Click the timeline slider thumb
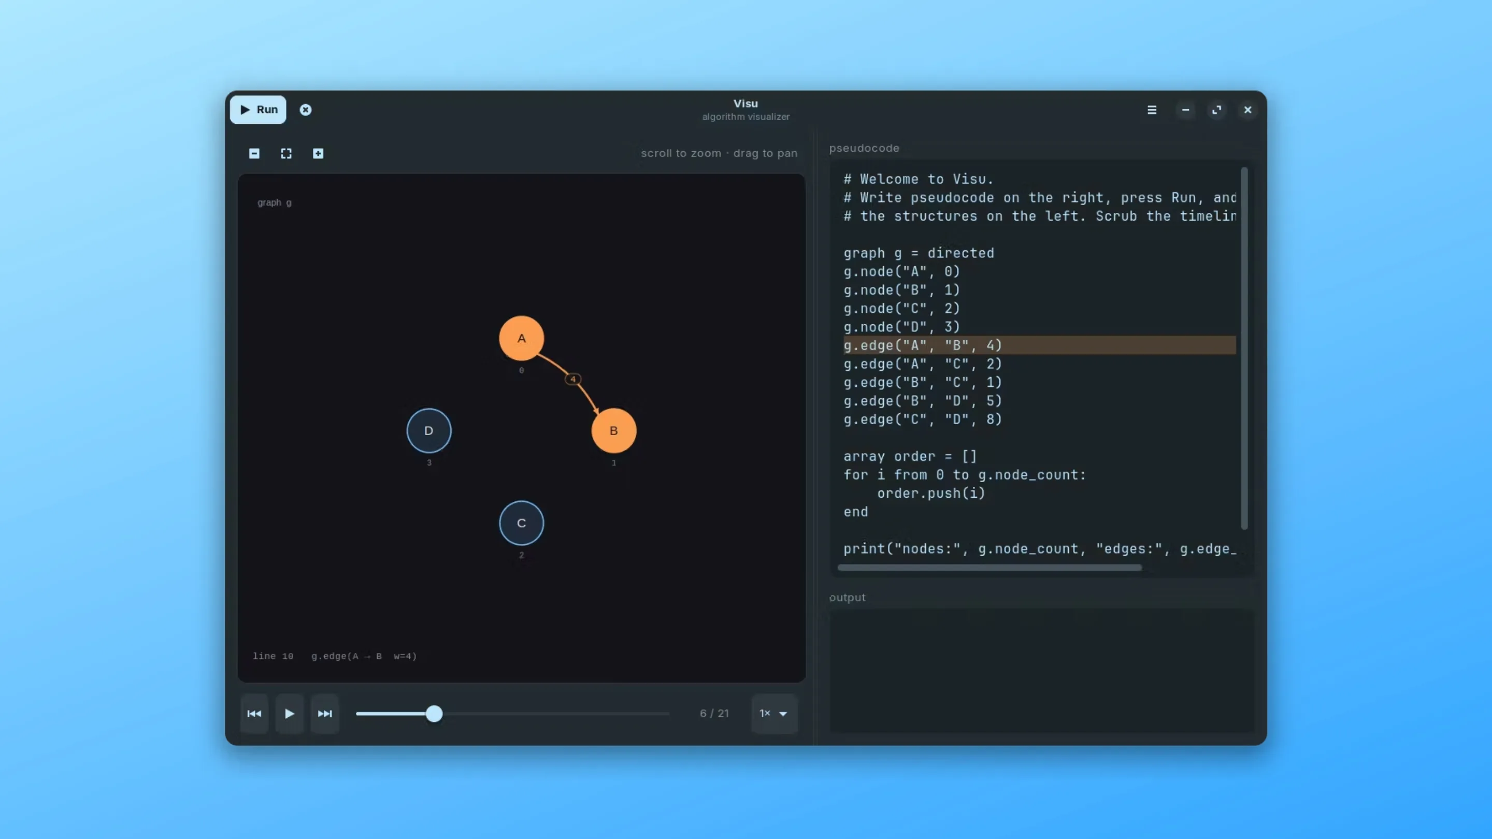This screenshot has width=1492, height=839. pos(434,713)
